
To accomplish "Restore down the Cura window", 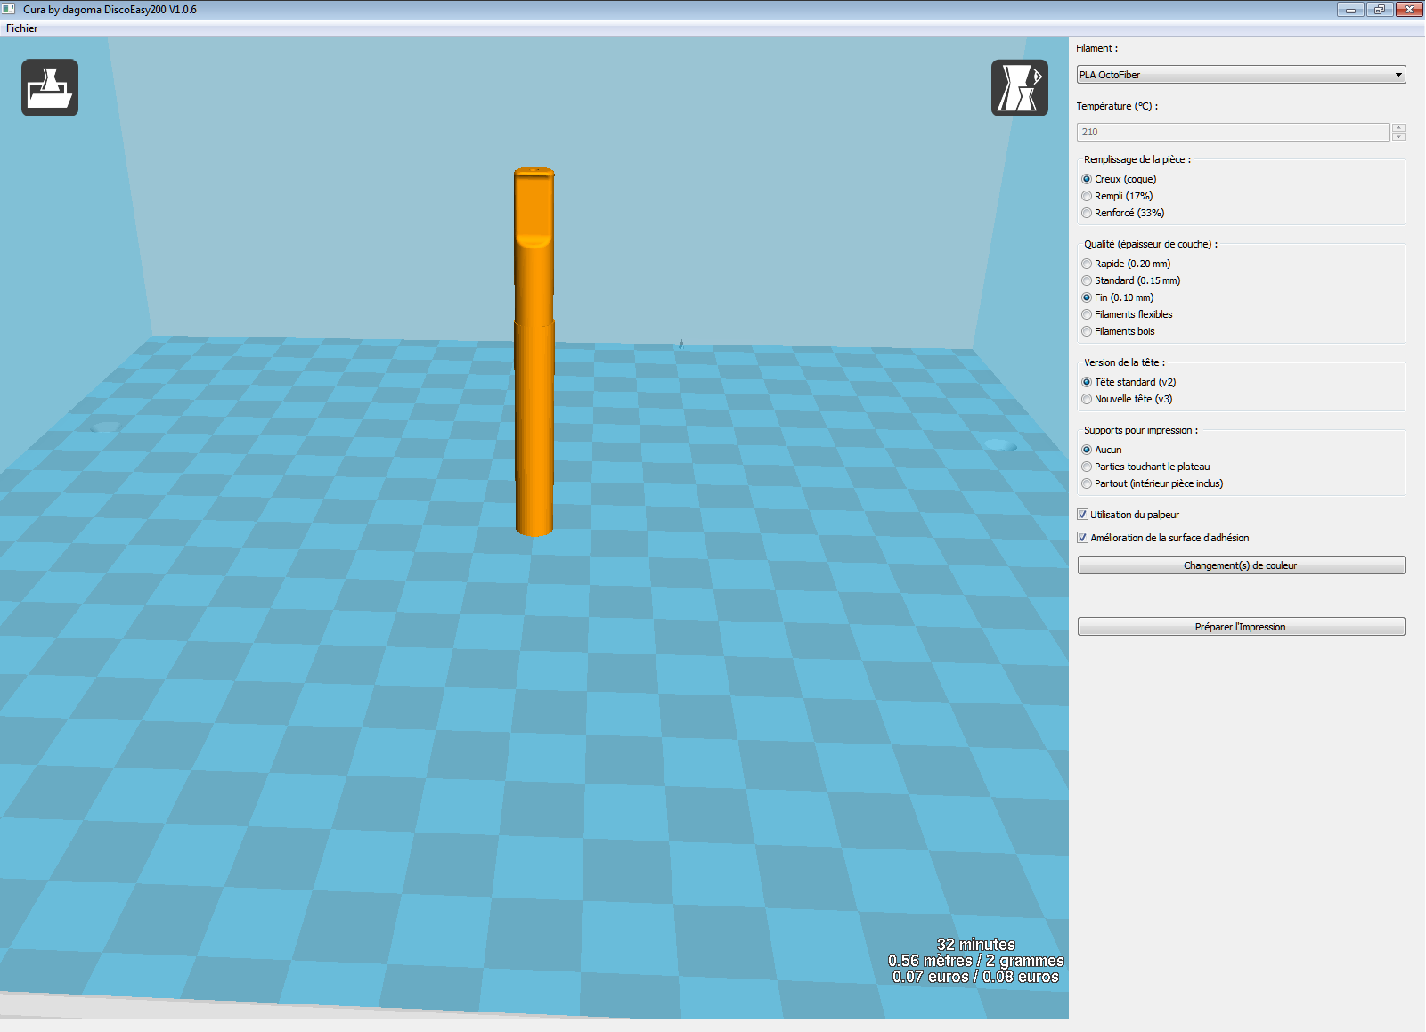I will (x=1380, y=10).
